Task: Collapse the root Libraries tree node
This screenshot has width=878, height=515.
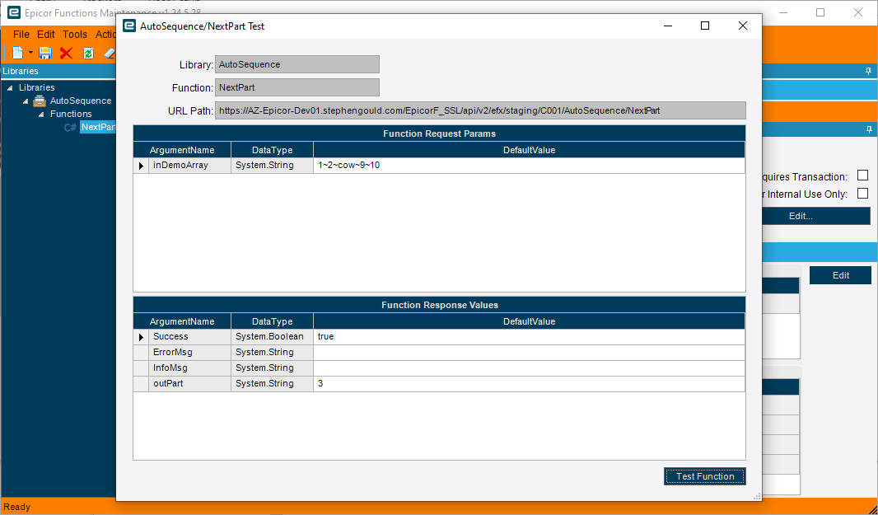Action: coord(10,88)
